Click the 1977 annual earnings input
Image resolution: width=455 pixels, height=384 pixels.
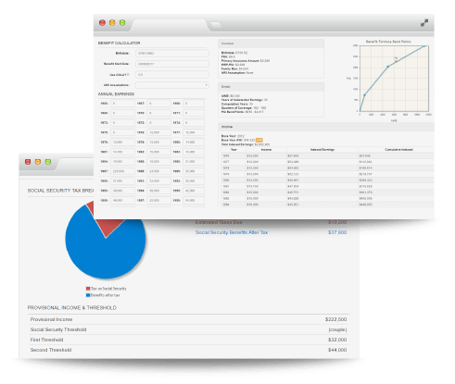click(x=194, y=132)
